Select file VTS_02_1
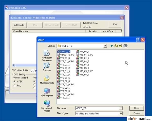 [x=63, y=88]
